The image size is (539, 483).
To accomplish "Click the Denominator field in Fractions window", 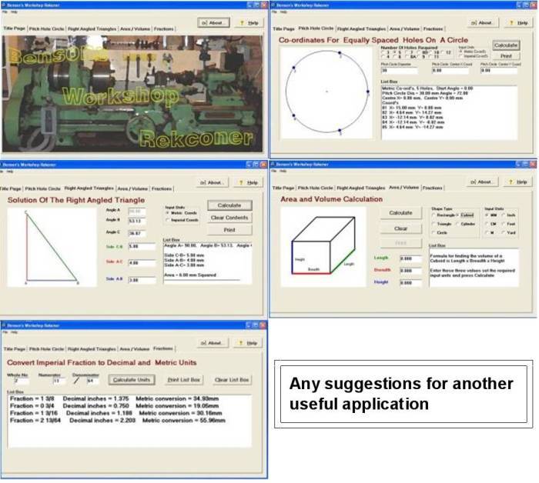I will (91, 380).
